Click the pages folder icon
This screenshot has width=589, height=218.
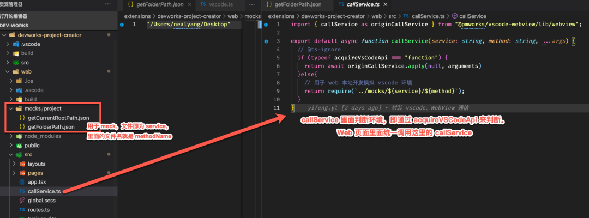pos(22,173)
